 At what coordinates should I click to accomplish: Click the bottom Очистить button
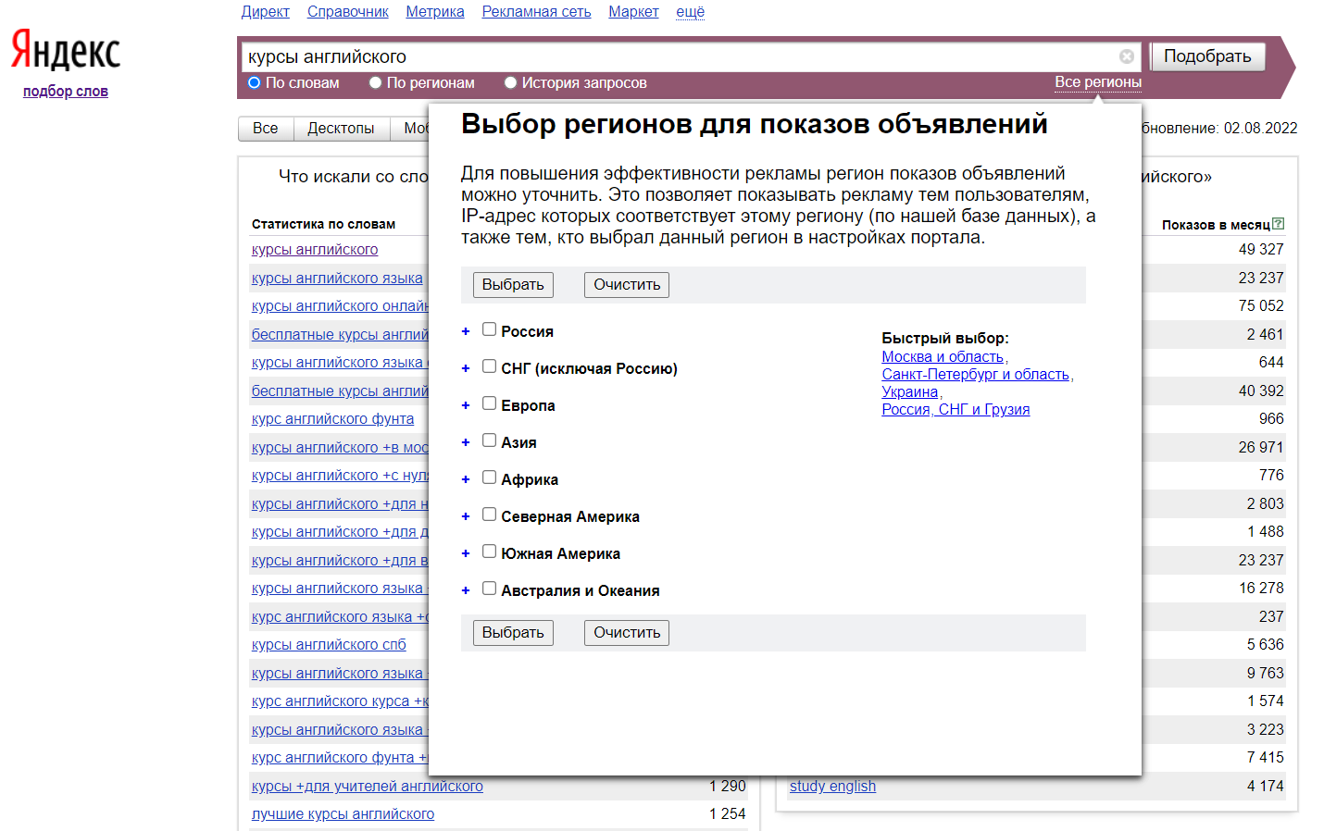626,633
